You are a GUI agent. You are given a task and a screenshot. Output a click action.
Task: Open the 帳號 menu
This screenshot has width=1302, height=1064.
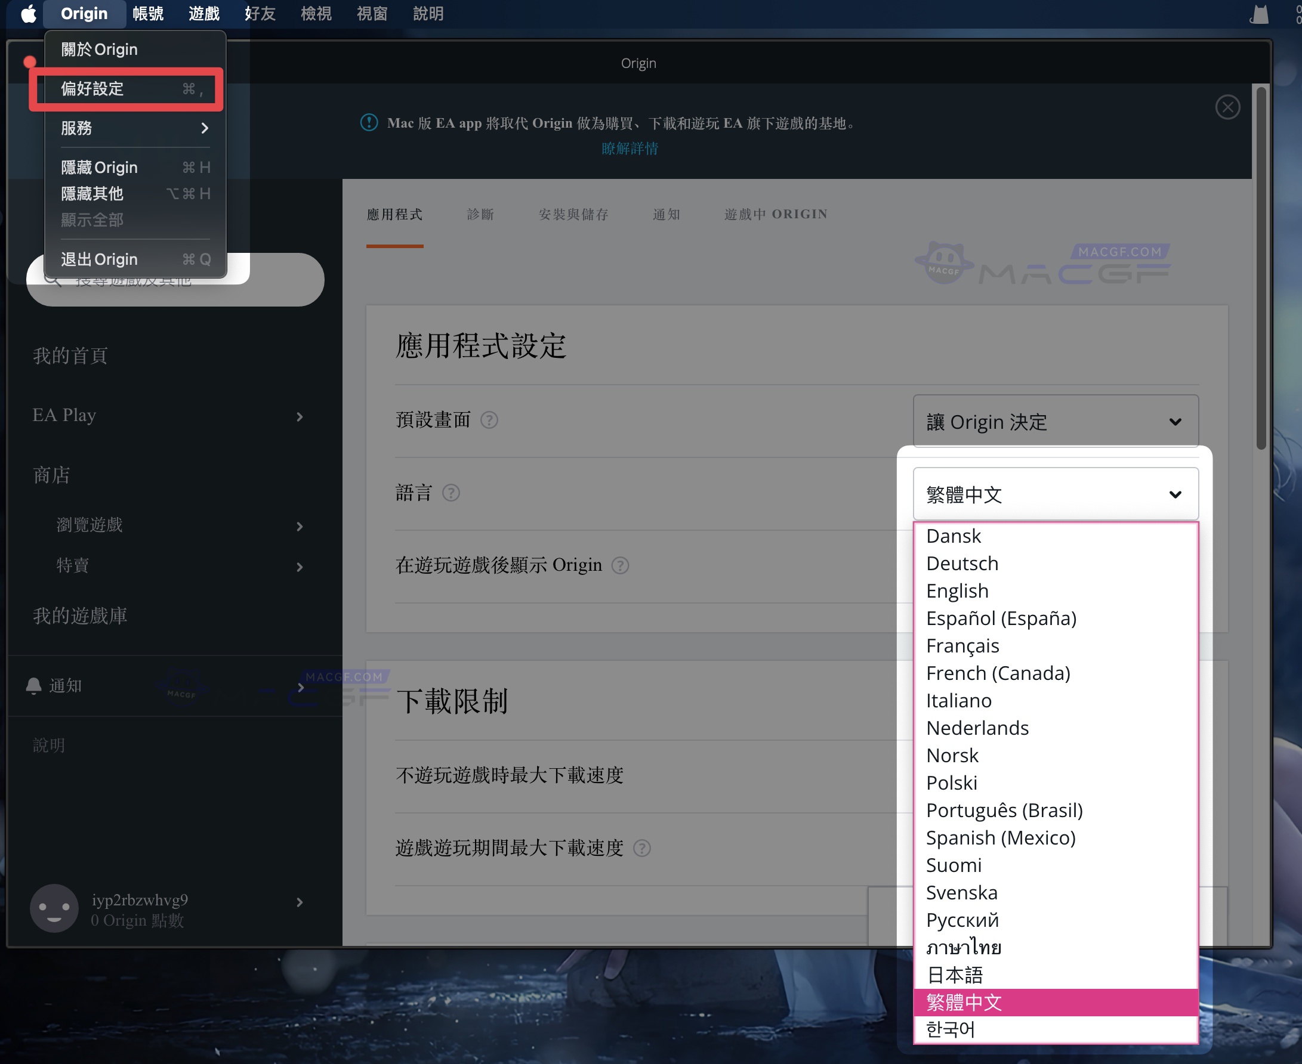[147, 14]
